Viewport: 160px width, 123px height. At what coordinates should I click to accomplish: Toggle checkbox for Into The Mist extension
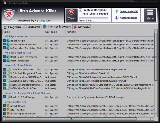4,110
